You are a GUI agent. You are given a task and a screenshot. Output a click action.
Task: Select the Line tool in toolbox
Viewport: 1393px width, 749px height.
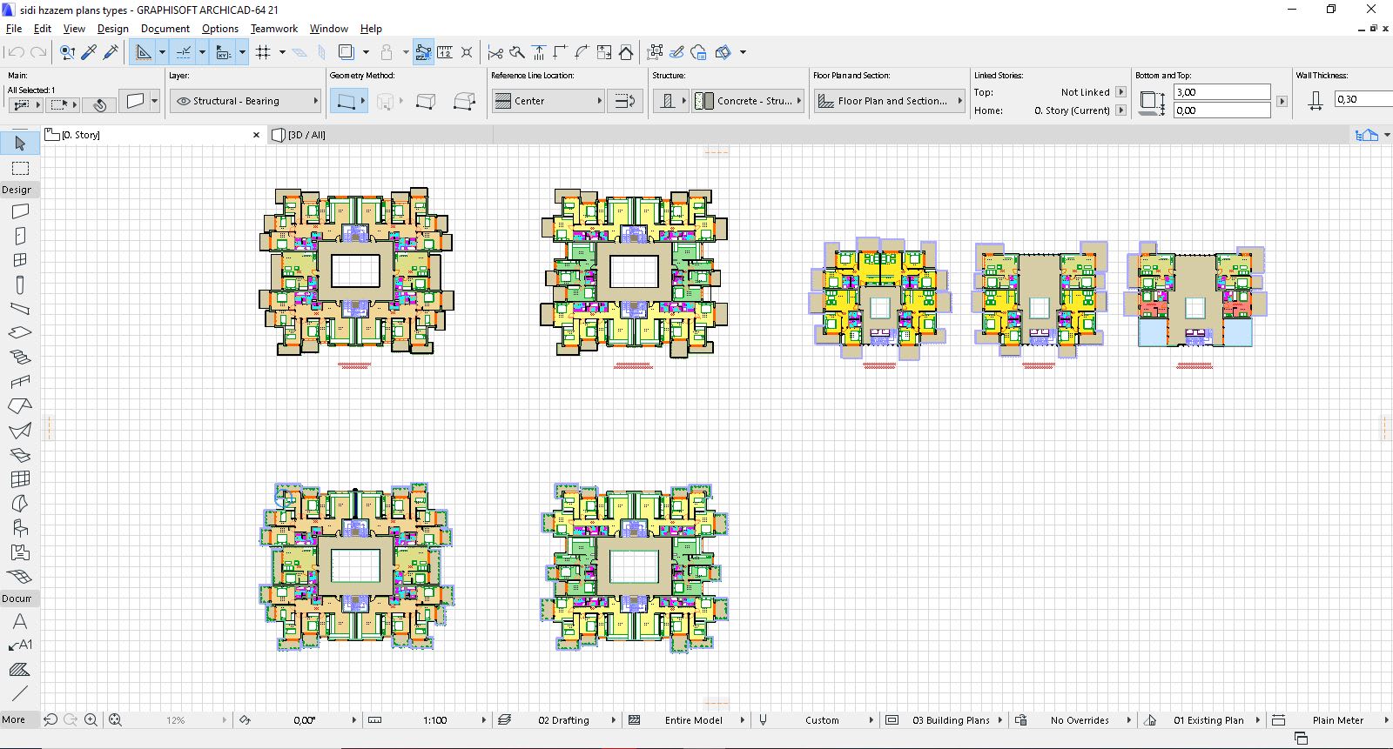tap(20, 693)
